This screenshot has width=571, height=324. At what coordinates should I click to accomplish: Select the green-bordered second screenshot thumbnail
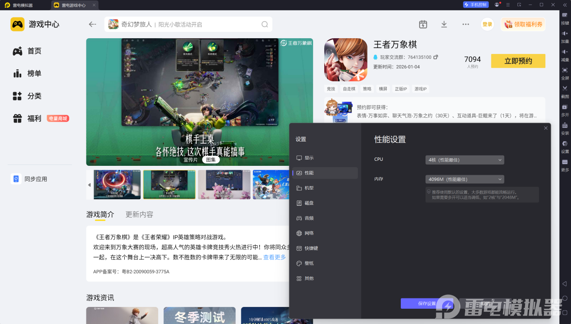coord(169,184)
